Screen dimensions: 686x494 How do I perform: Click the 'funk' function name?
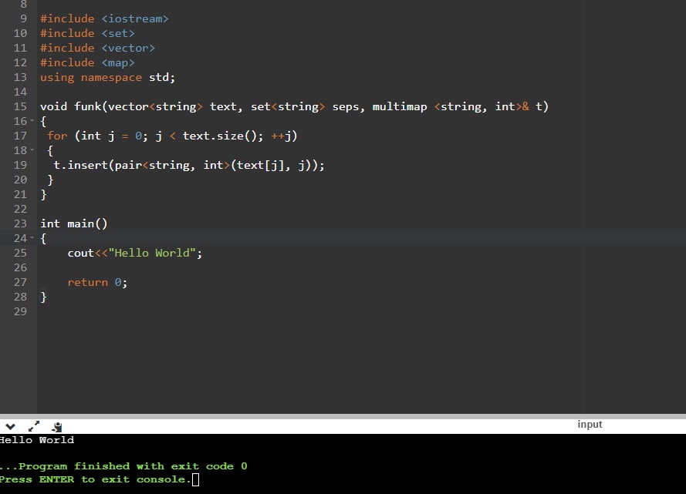click(x=87, y=106)
